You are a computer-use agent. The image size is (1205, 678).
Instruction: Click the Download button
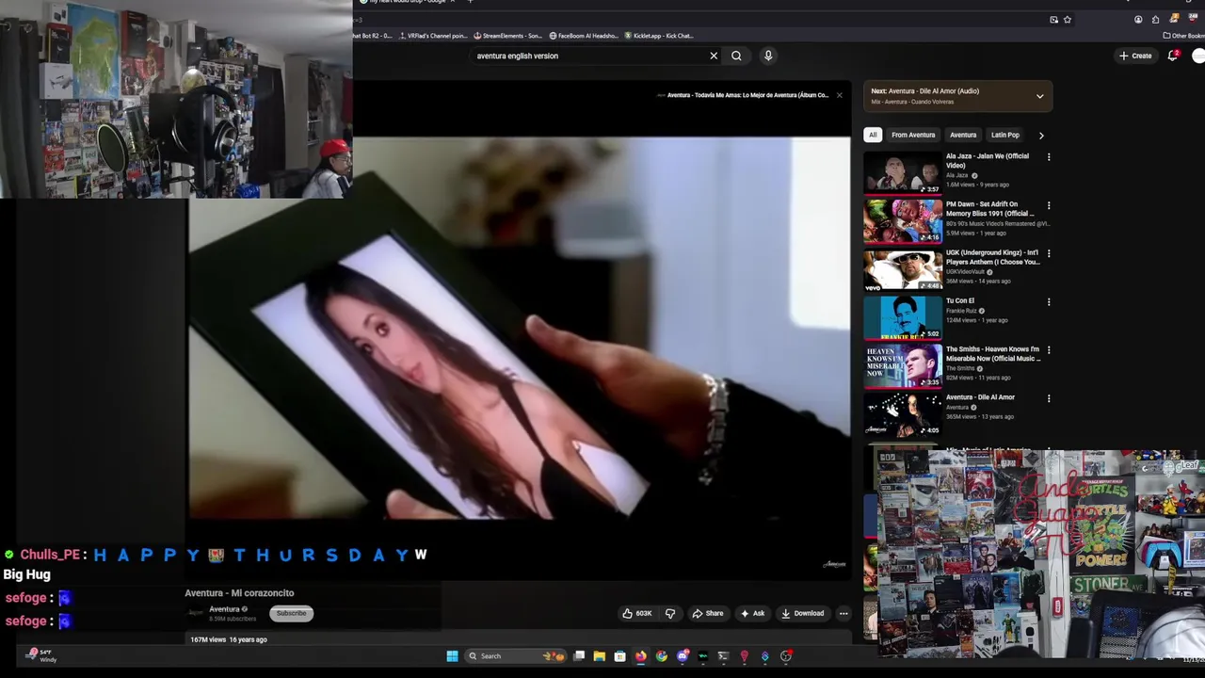click(802, 613)
